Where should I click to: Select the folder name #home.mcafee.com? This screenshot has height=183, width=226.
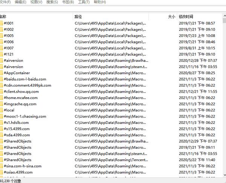(21, 98)
